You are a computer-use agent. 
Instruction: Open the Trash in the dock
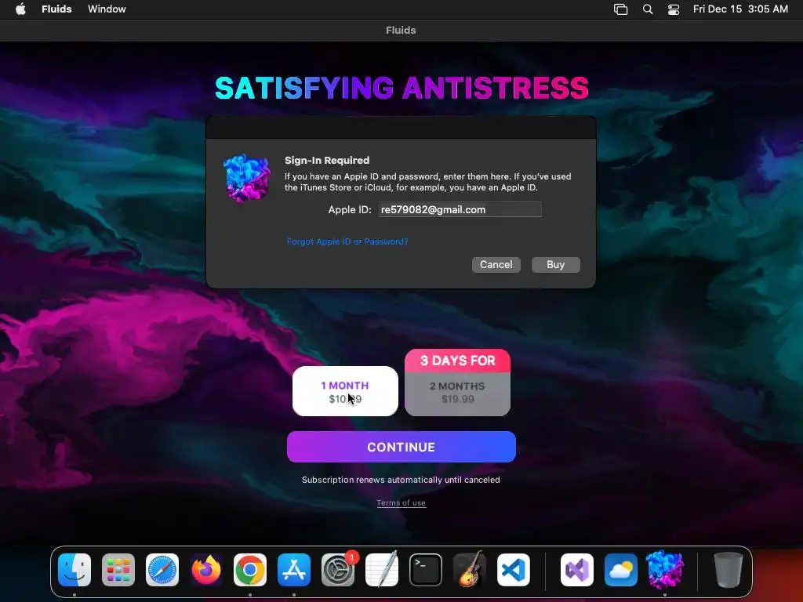(729, 570)
